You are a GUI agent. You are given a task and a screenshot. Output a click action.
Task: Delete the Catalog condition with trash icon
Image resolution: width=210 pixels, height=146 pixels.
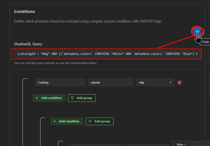coord(179,82)
